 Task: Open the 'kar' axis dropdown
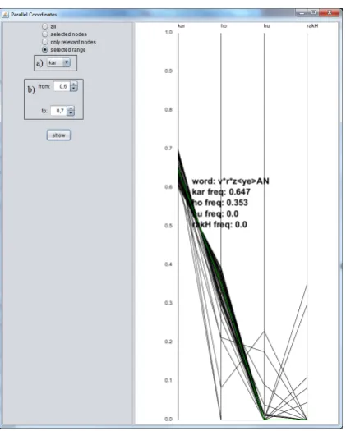coord(58,62)
